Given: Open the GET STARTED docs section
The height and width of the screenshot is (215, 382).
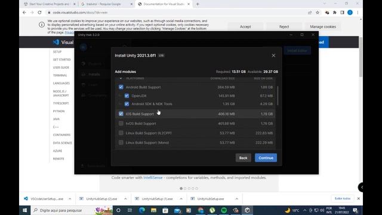Looking at the screenshot, I should point(61,60).
